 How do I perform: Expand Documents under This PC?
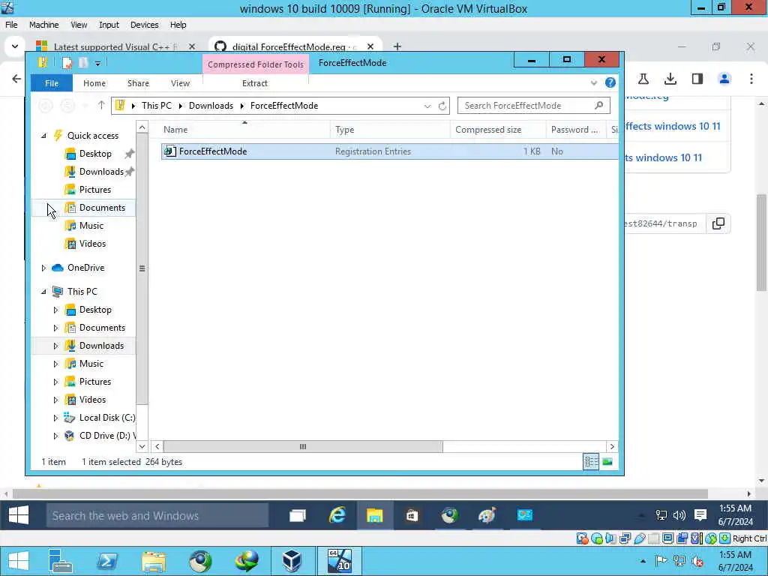click(x=55, y=328)
